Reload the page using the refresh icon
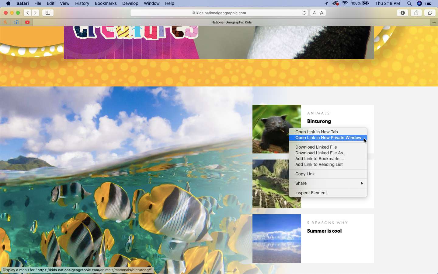The width and height of the screenshot is (438, 274). point(304,13)
